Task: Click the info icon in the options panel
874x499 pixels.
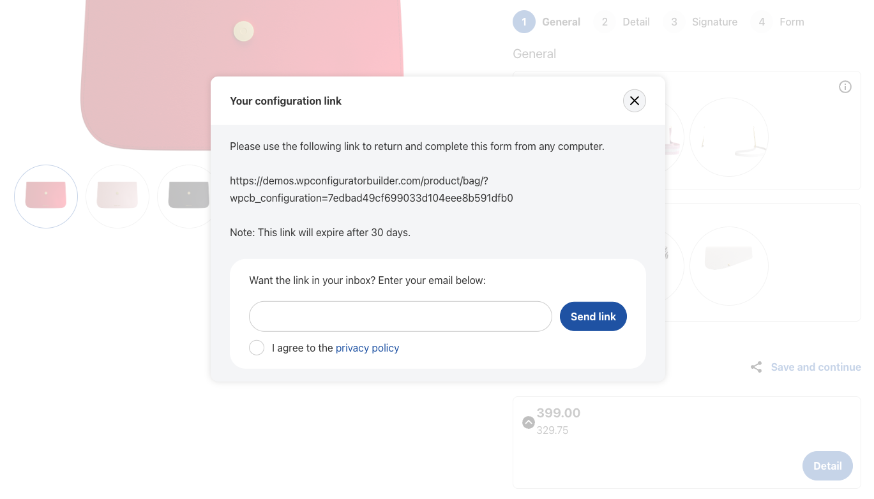Action: 845,87
